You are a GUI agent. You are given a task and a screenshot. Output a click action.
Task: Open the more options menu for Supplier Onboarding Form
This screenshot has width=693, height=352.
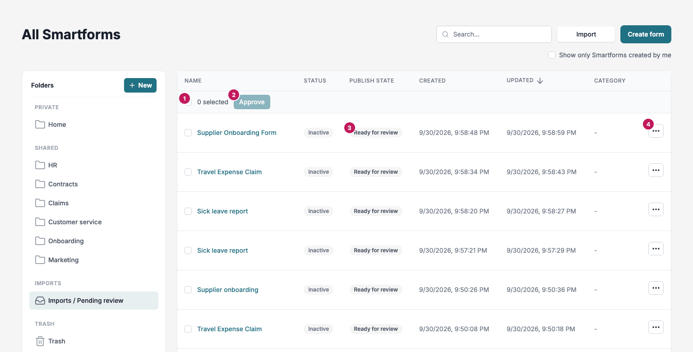656,131
